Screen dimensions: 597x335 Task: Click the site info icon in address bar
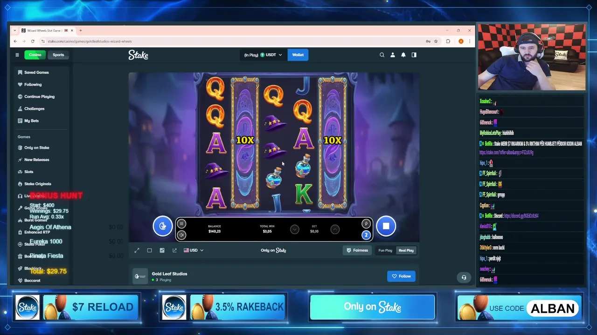(x=43, y=41)
